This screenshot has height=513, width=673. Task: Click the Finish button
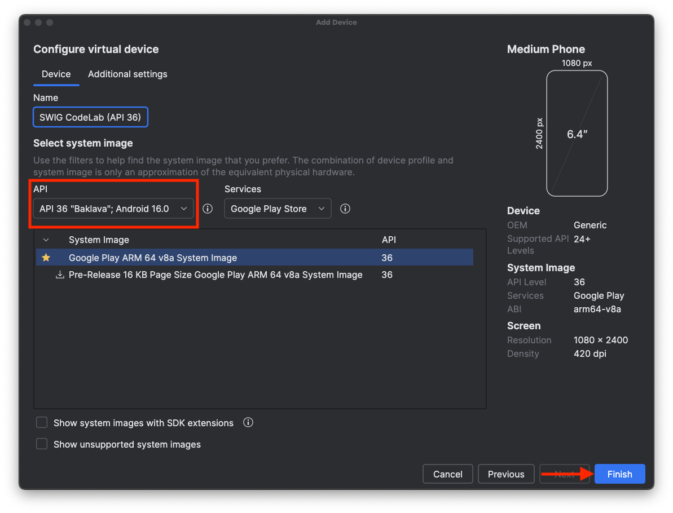click(619, 474)
